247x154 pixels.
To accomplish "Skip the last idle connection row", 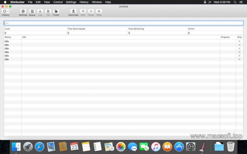I will [x=239, y=59].
